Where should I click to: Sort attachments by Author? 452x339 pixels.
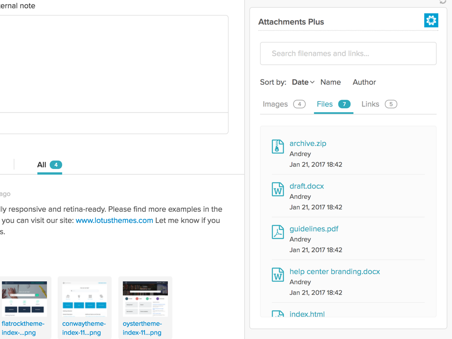tap(364, 82)
